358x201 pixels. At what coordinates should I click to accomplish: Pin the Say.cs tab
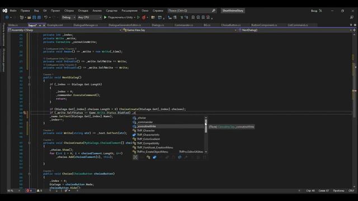(x=40, y=25)
